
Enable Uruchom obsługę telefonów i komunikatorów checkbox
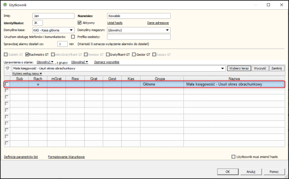(x=73, y=37)
